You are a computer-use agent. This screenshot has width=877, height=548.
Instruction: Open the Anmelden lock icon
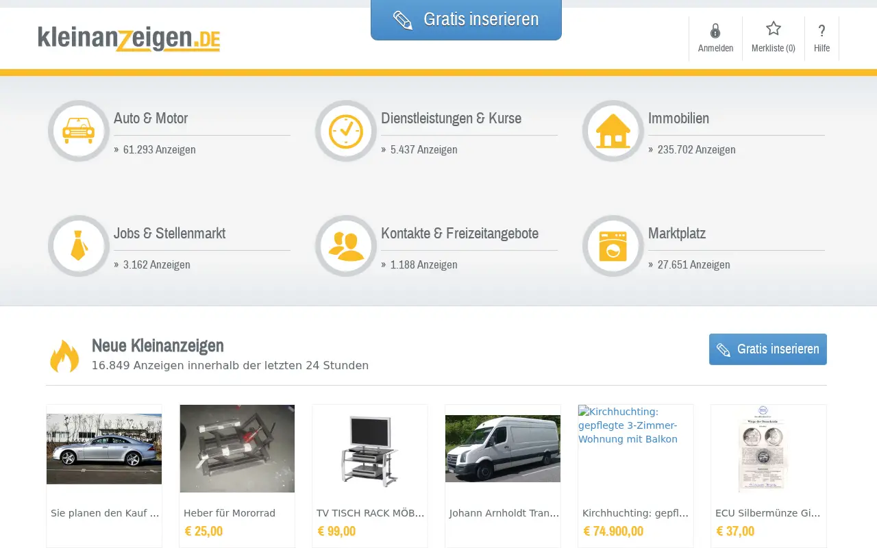tap(715, 31)
